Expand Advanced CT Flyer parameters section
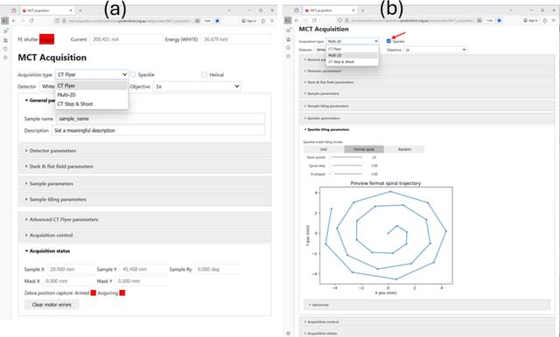The height and width of the screenshot is (337, 560). click(144, 219)
